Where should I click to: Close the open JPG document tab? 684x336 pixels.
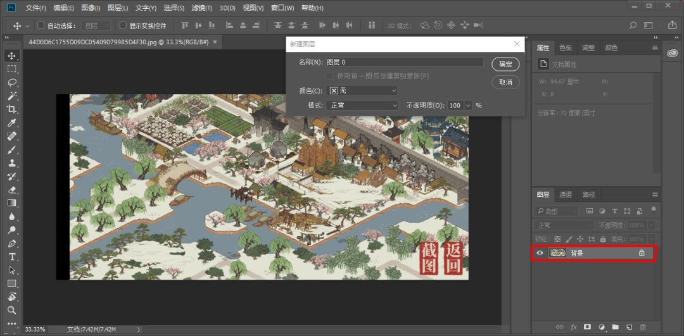(x=215, y=42)
